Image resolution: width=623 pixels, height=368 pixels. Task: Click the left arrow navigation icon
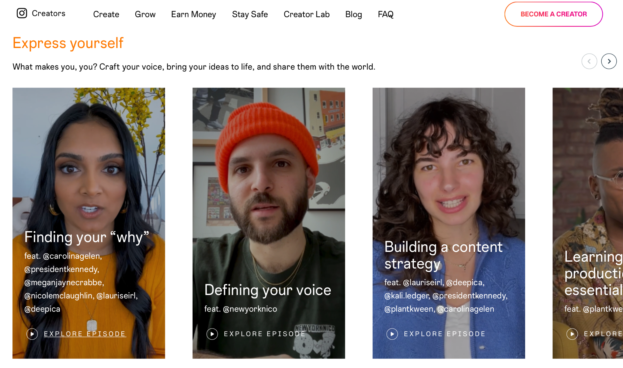(x=590, y=61)
